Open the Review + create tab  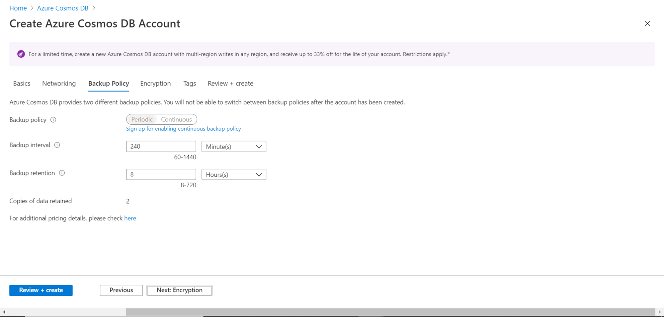(x=230, y=84)
